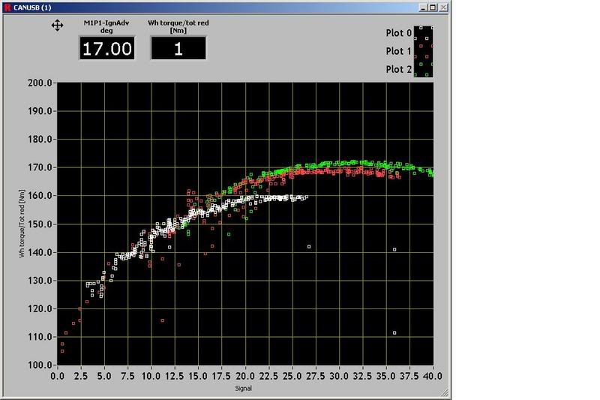Close the CANUSB window

[443, 6]
